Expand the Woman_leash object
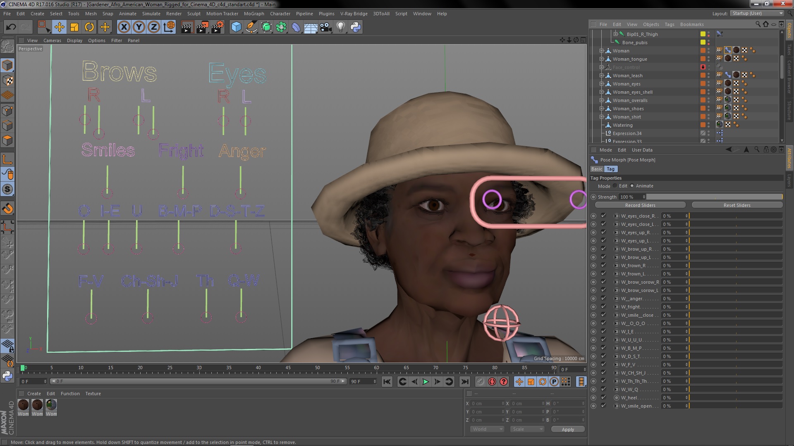The image size is (794, 446). click(602, 76)
